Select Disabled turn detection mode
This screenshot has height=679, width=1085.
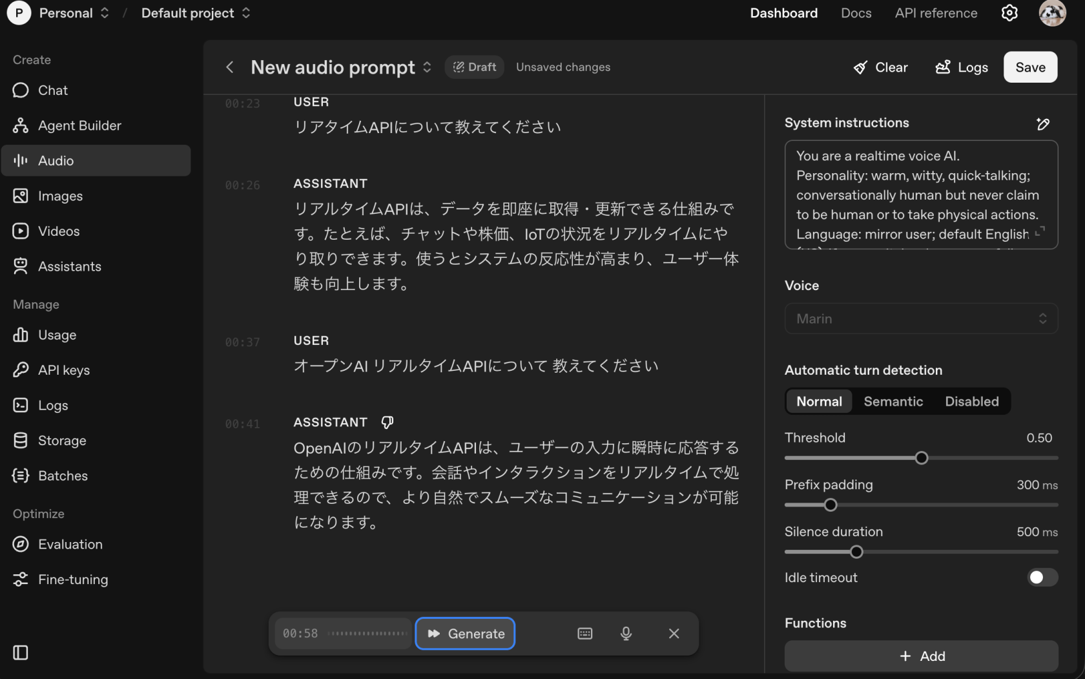[971, 401]
